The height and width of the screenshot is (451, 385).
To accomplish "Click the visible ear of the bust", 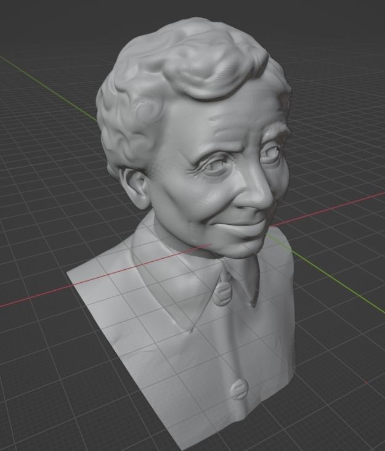I will [x=137, y=189].
